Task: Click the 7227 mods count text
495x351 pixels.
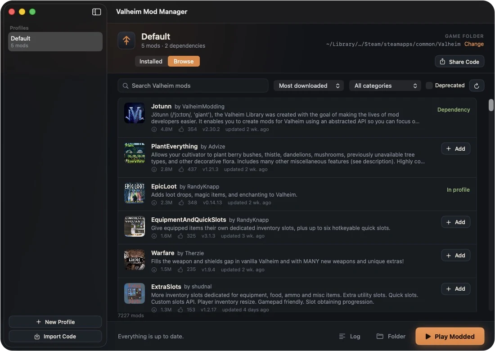Action: [130, 315]
